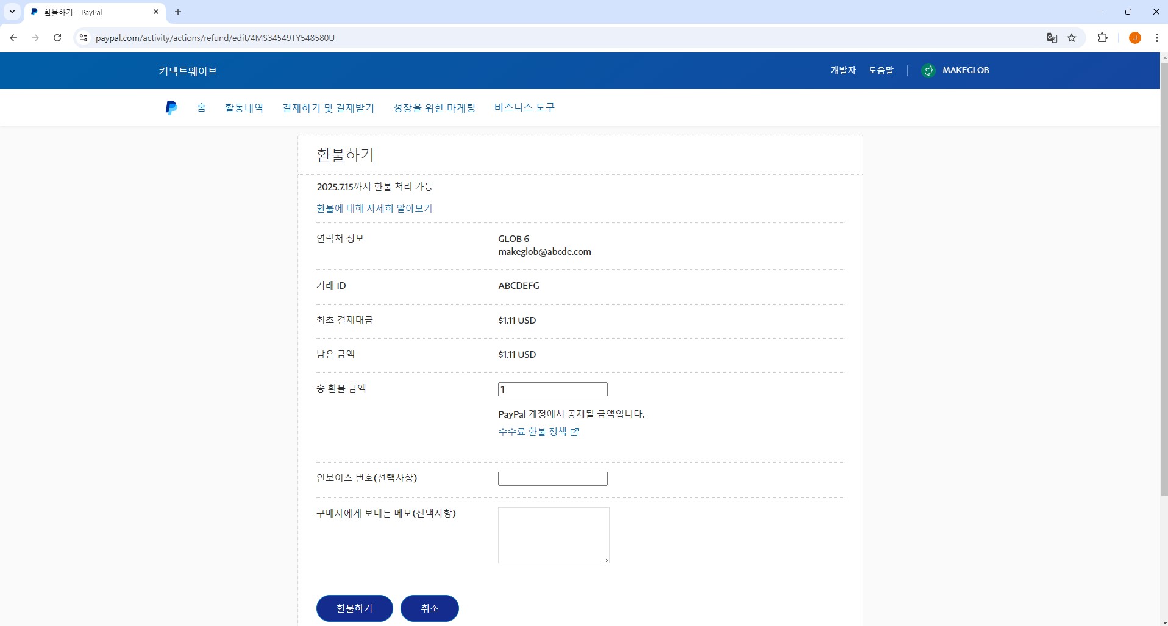Click the 최초 결제대금 $1.11 USD value
Screen dimensions: 1168x626
click(517, 321)
